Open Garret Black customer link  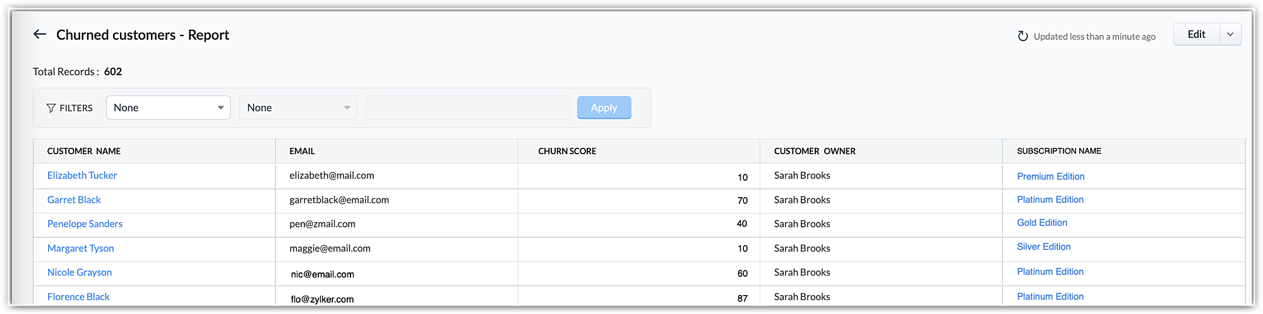pyautogui.click(x=74, y=200)
